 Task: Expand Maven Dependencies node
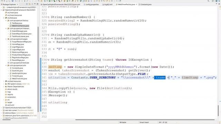tap(4, 86)
